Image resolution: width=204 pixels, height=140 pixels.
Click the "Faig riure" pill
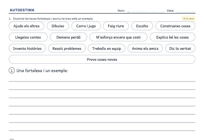[116, 26]
